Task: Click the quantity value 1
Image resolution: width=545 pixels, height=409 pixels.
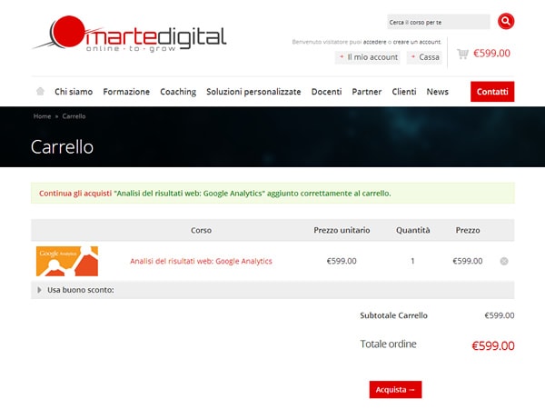Action: coord(412,261)
